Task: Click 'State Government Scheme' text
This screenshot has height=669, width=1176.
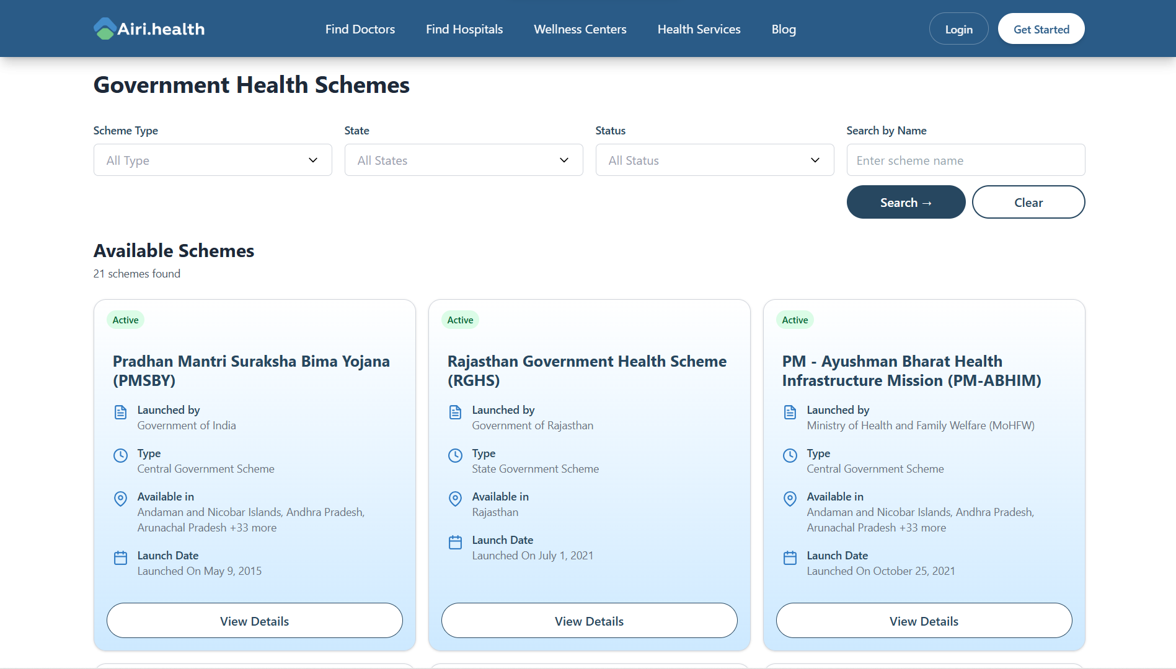Action: point(536,469)
